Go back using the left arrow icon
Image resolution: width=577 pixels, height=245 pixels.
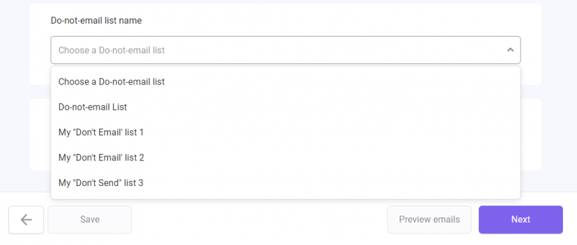(x=26, y=219)
